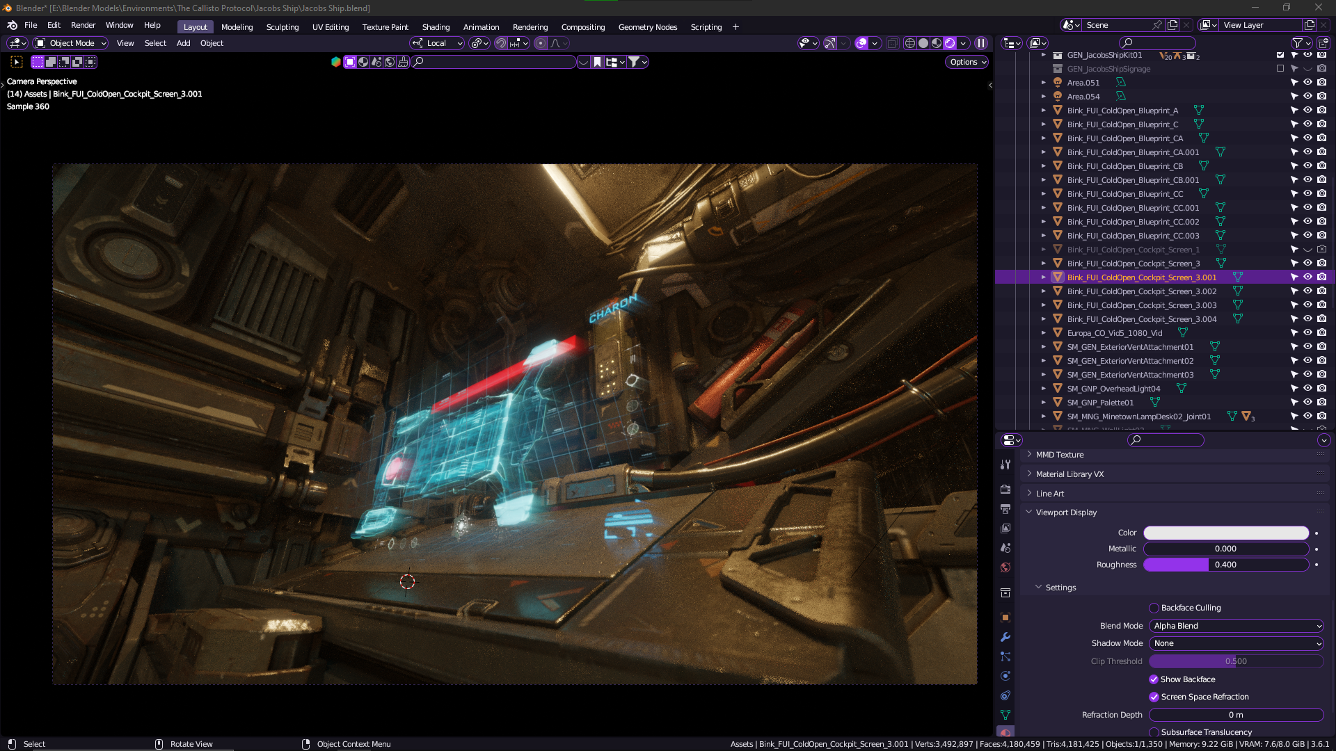Open Scene properties tab
Viewport: 1336px width, 751px height.
(x=1005, y=548)
